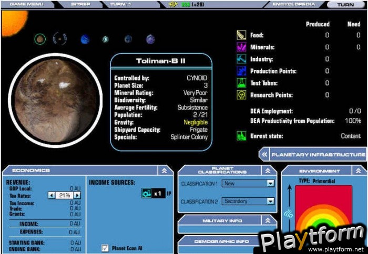
Task: Toggle the Planet Econ AI checkbox
Action: [105, 248]
